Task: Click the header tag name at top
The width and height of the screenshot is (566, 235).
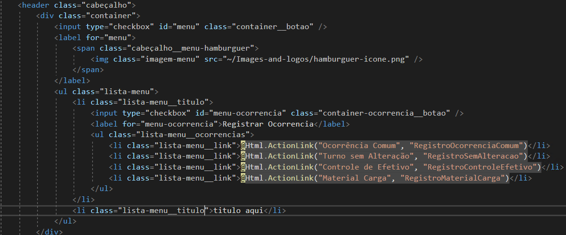Action: 36,5
